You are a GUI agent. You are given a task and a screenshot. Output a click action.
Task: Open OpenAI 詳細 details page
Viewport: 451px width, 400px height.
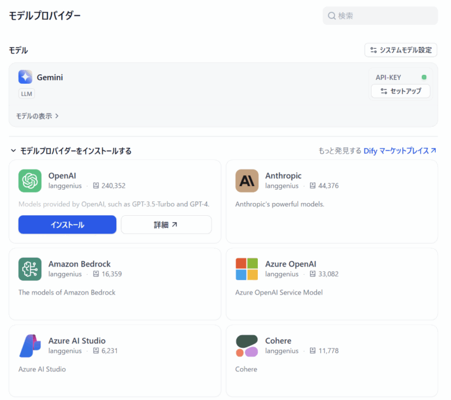point(166,225)
